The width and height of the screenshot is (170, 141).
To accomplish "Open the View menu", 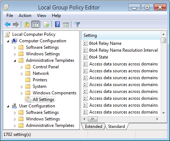I will coord(41,16).
